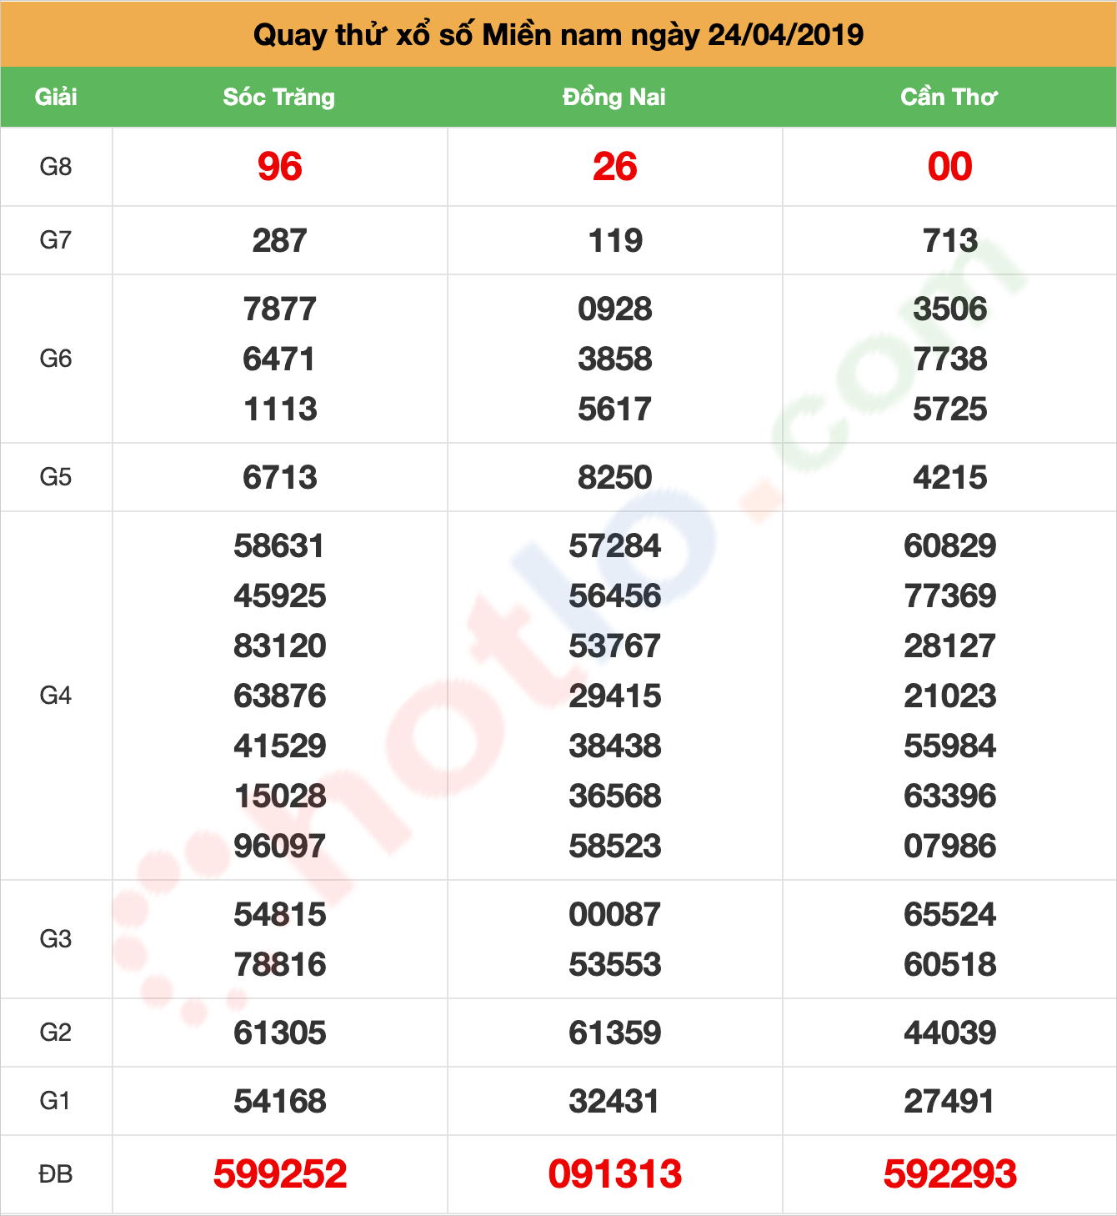
Task: Click the 'Sóc Trăng' column header
Action: pos(279,97)
